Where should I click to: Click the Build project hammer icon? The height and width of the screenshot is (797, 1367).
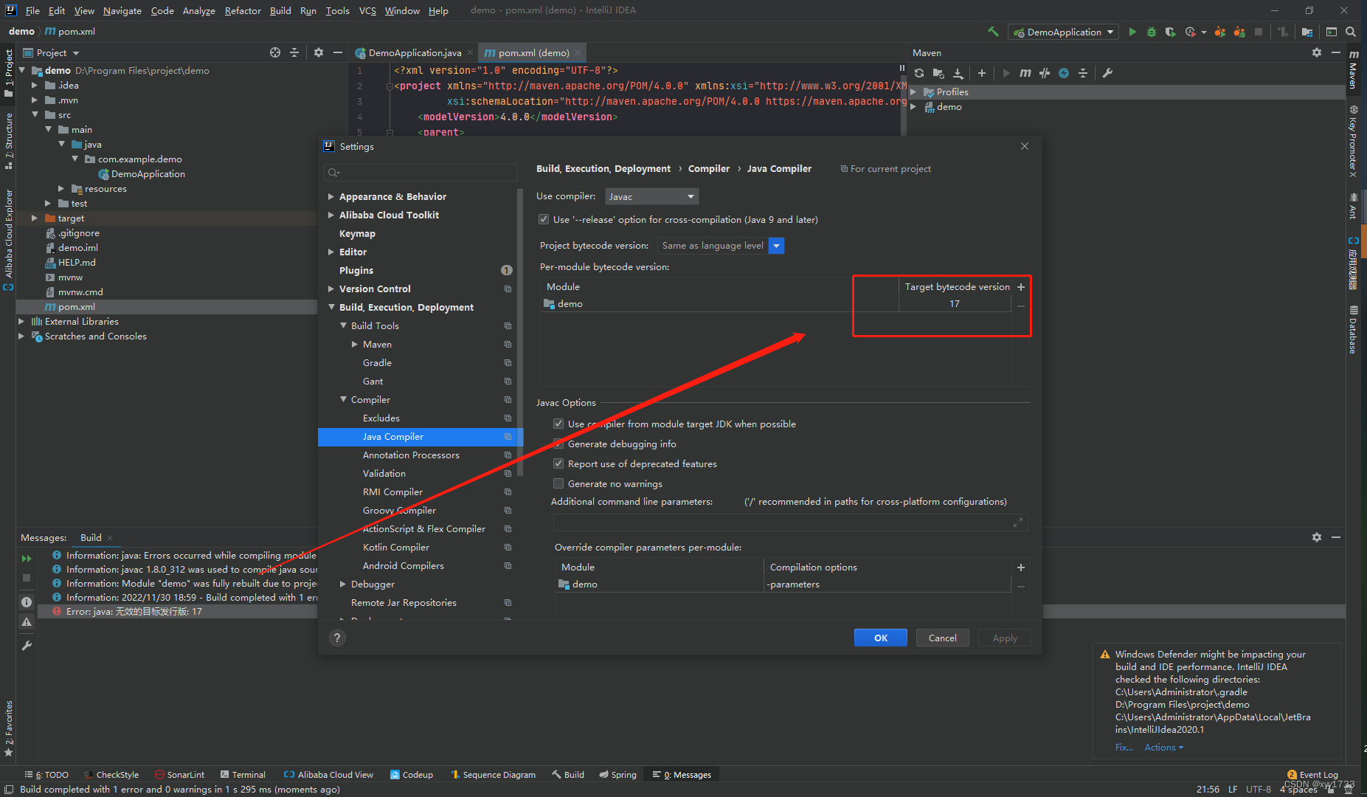click(993, 32)
